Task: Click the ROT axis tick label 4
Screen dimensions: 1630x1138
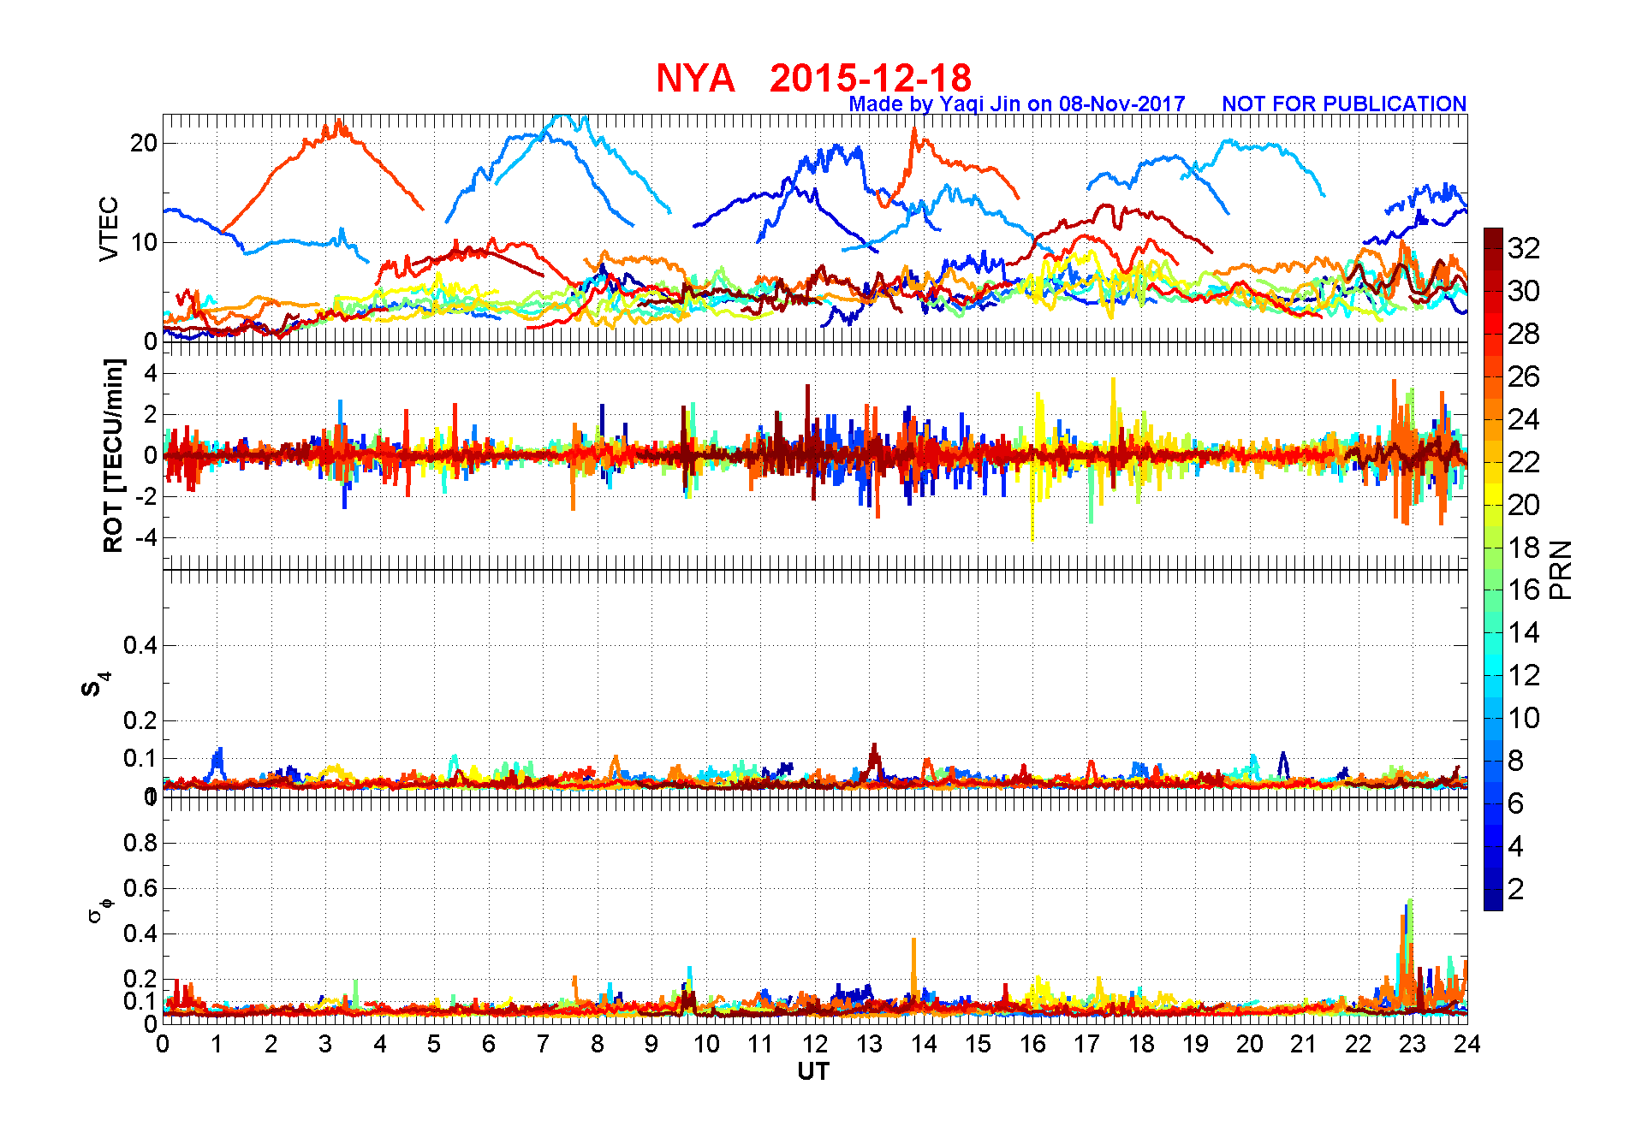Action: click(x=151, y=373)
